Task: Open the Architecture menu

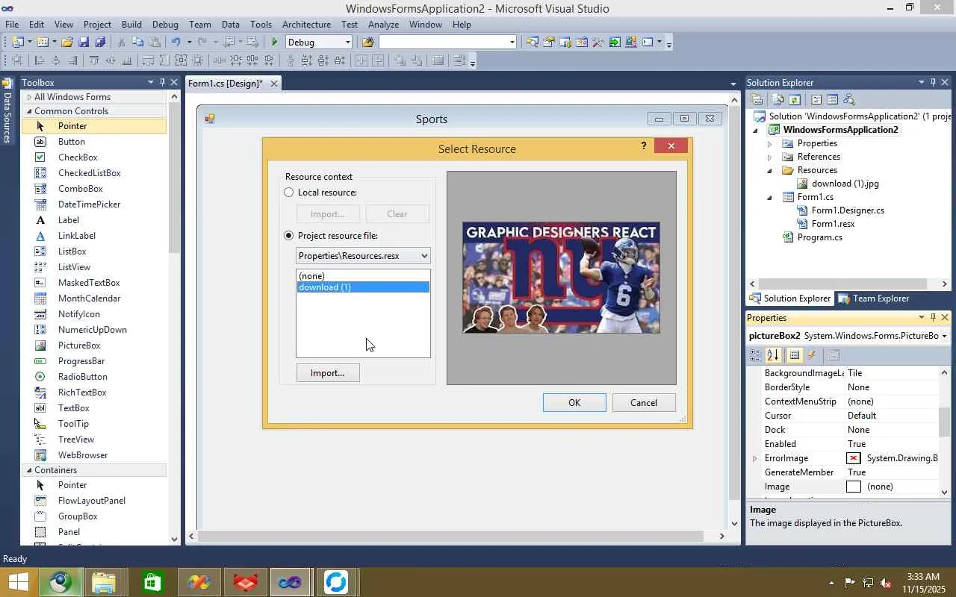Action: click(x=306, y=25)
